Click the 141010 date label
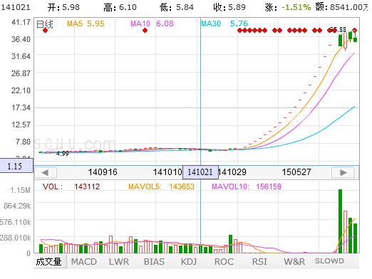372x279 pixels. 167,172
